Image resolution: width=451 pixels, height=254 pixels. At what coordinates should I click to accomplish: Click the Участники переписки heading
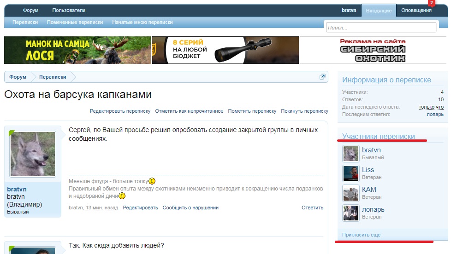378,136
